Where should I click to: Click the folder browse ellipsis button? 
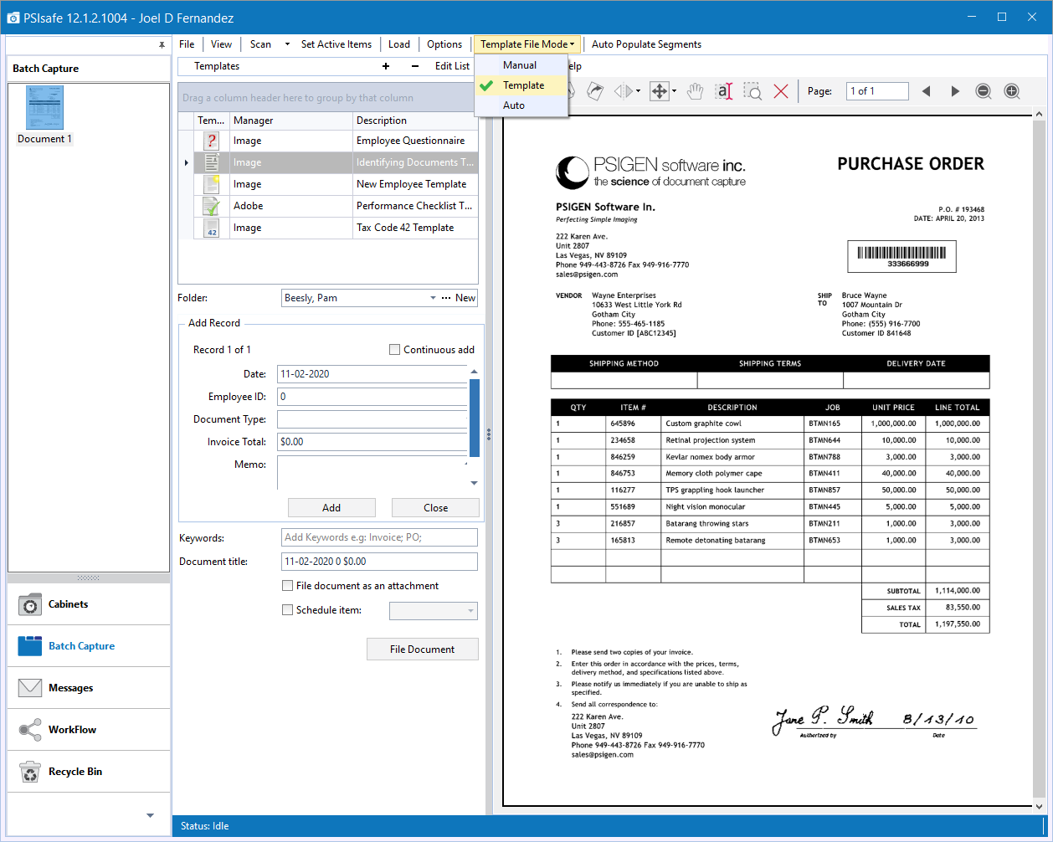point(446,298)
